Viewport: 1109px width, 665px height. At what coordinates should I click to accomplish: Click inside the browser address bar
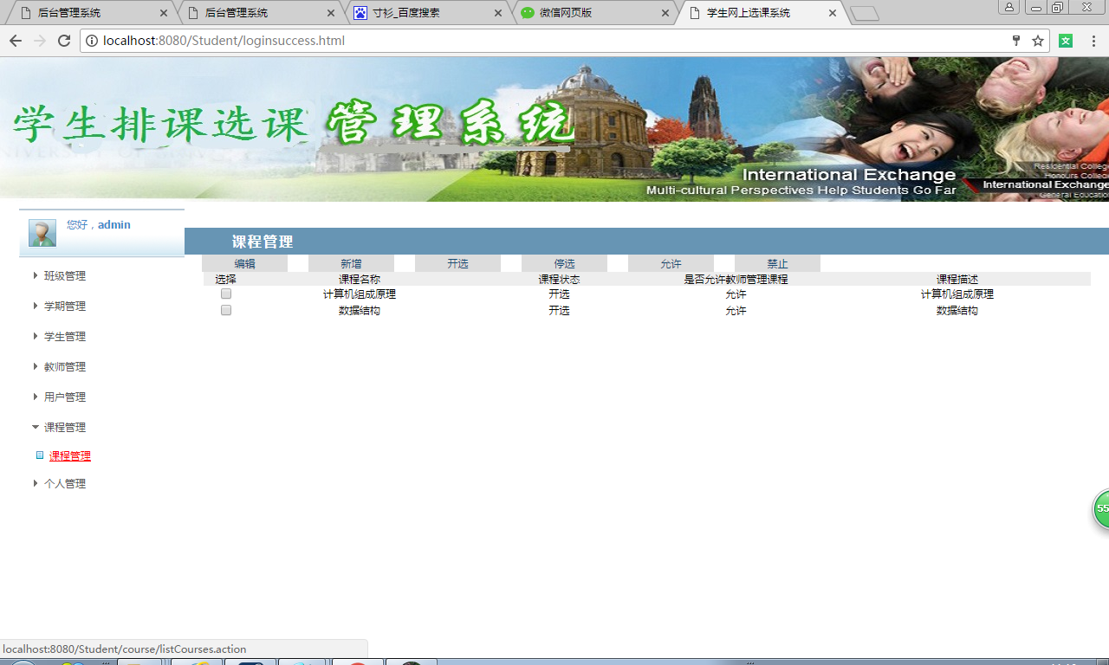(520, 40)
